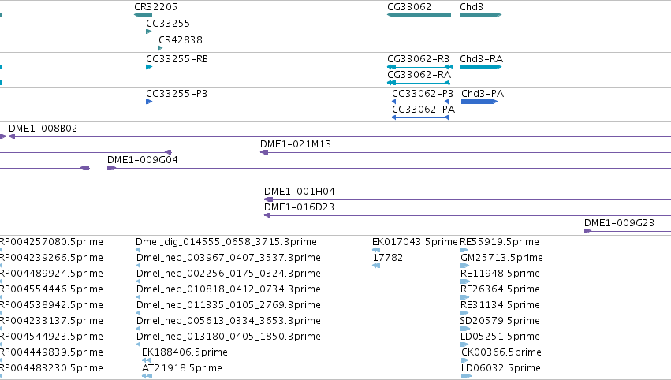Click the Dmel_neb_002256_0175_0324.3prime label

pyautogui.click(x=229, y=274)
